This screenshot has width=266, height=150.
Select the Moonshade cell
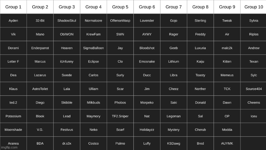[x=13, y=130]
